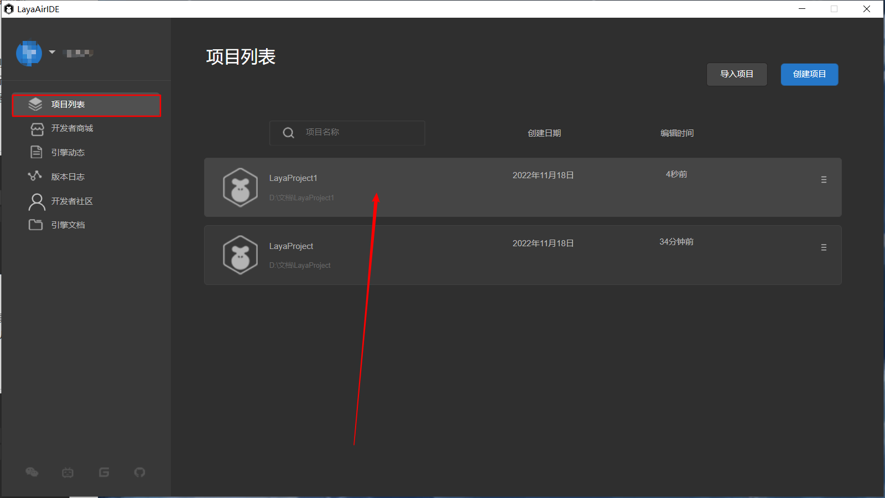
Task: Open 开发者商城 from the sidebar
Action: (72, 128)
